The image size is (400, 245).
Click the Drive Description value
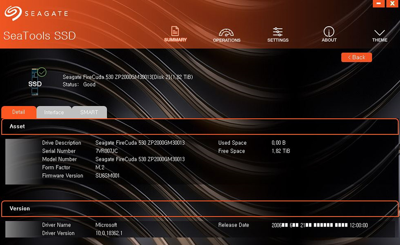tap(140, 143)
